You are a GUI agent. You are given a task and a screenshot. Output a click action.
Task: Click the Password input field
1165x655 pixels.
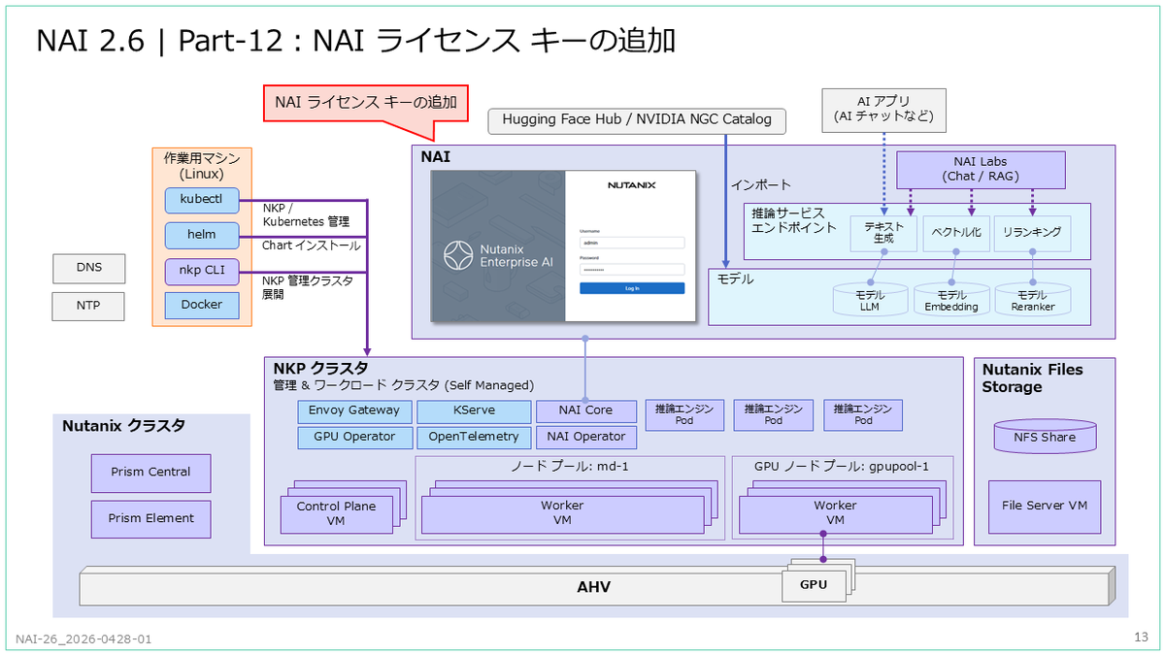point(632,270)
